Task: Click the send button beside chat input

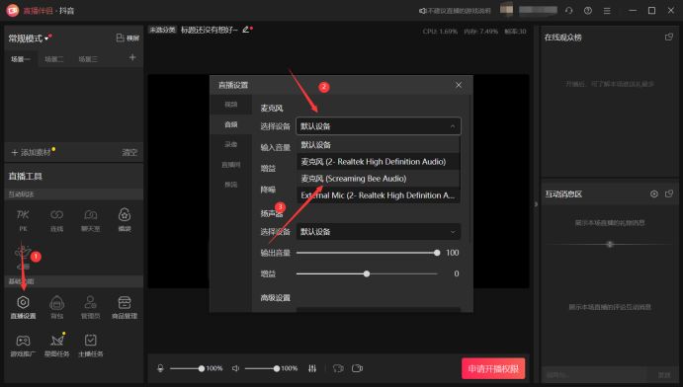Action: pyautogui.click(x=664, y=375)
